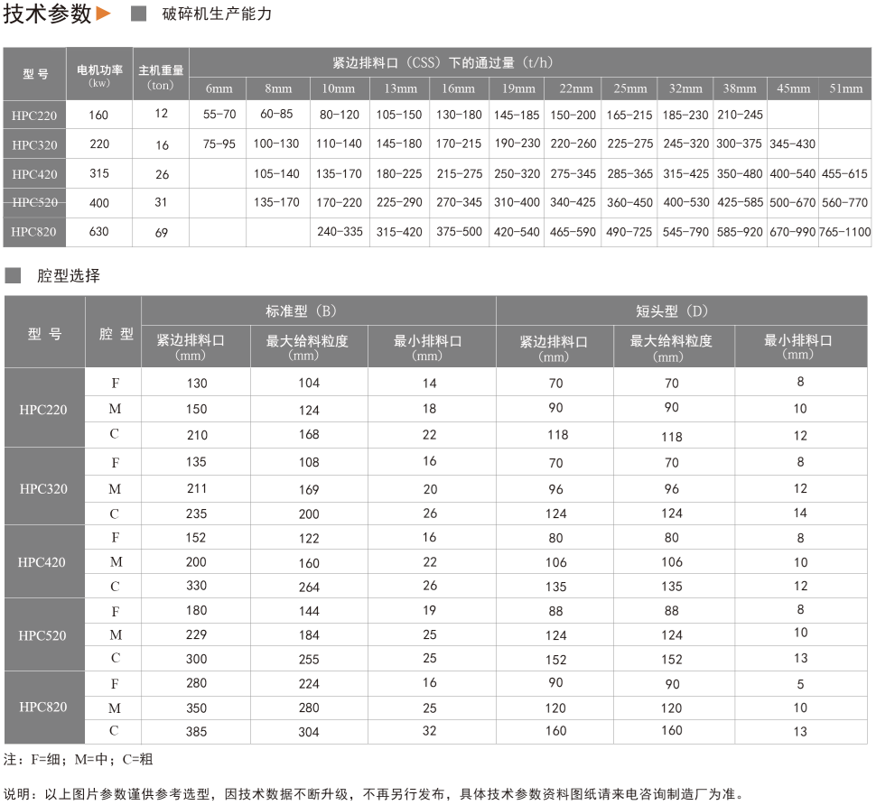Select the 电机功率 (kw) column header

click(x=98, y=73)
